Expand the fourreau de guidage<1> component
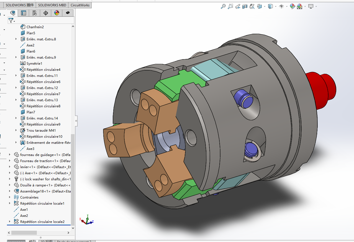The height and width of the screenshot is (242, 354). [x=10, y=155]
